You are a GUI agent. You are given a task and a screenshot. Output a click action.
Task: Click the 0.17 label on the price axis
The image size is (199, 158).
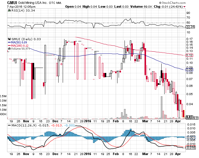click(x=190, y=39)
